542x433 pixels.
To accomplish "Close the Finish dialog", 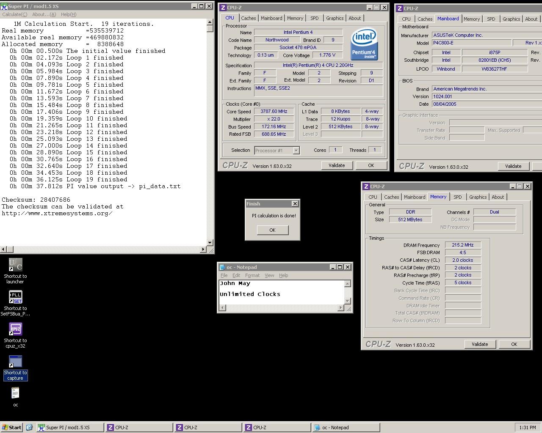I will 295,204.
